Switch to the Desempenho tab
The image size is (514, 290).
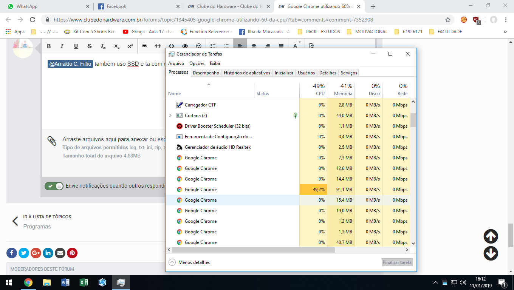(x=206, y=73)
